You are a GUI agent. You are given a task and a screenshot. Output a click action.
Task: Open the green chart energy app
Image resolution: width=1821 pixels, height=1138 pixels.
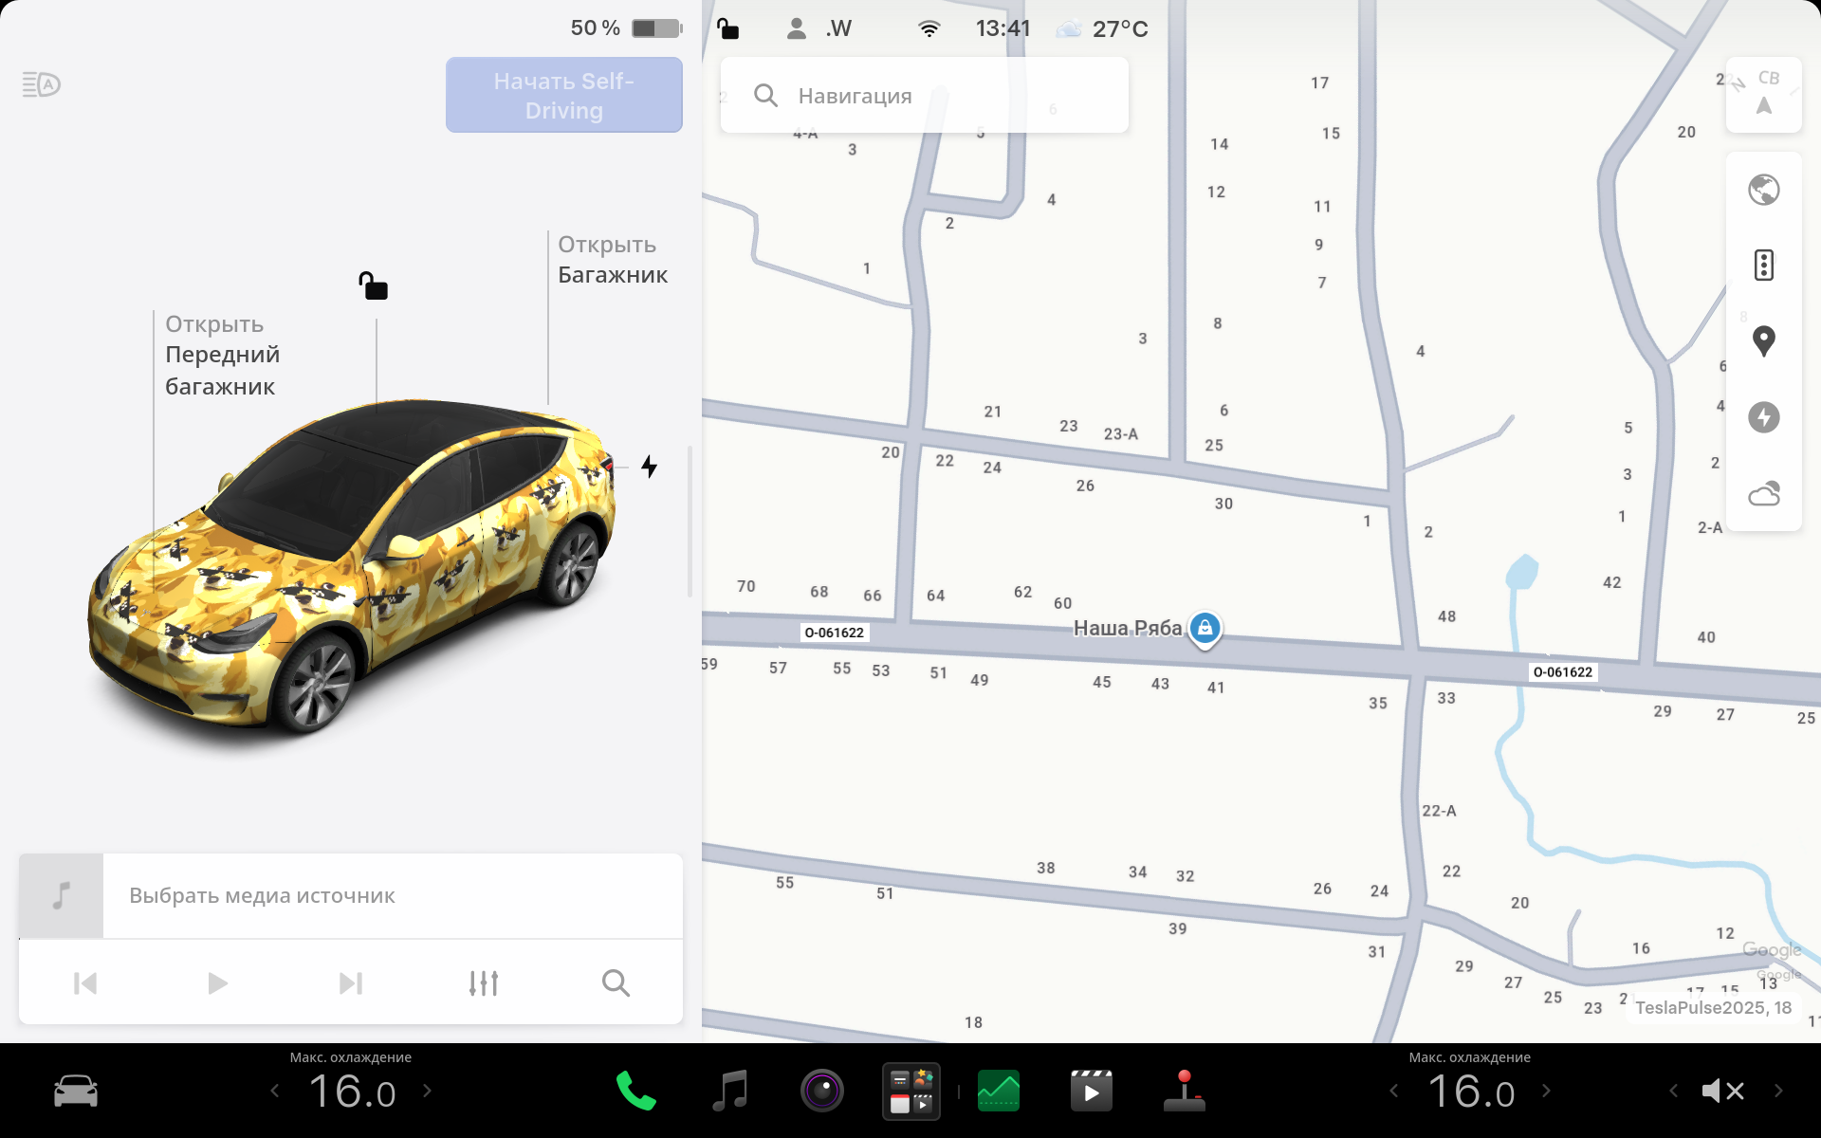click(999, 1091)
